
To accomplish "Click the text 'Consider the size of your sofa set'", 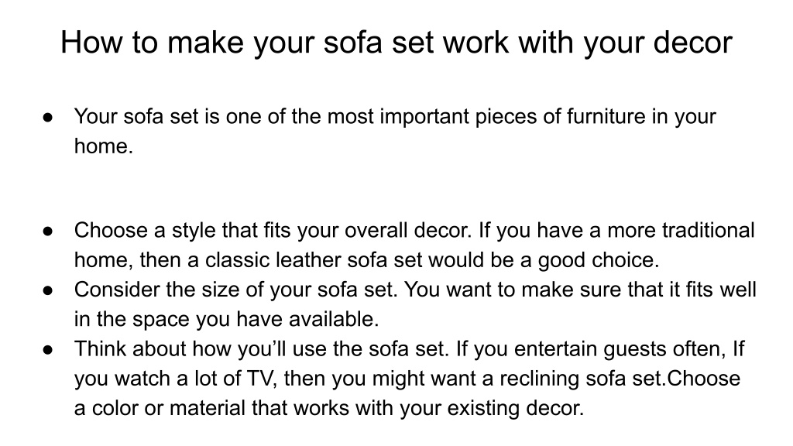I will pyautogui.click(x=234, y=290).
